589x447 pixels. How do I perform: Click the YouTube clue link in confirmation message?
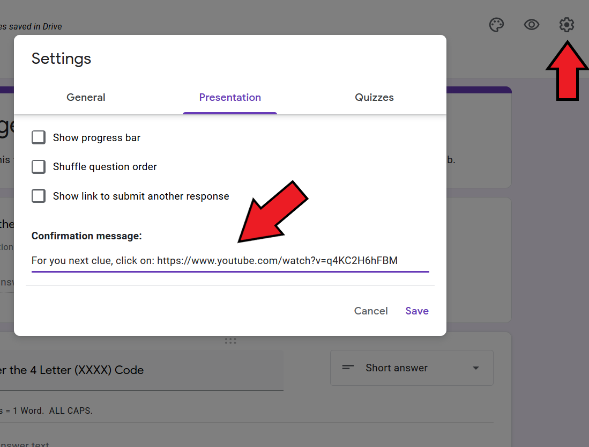(x=277, y=260)
